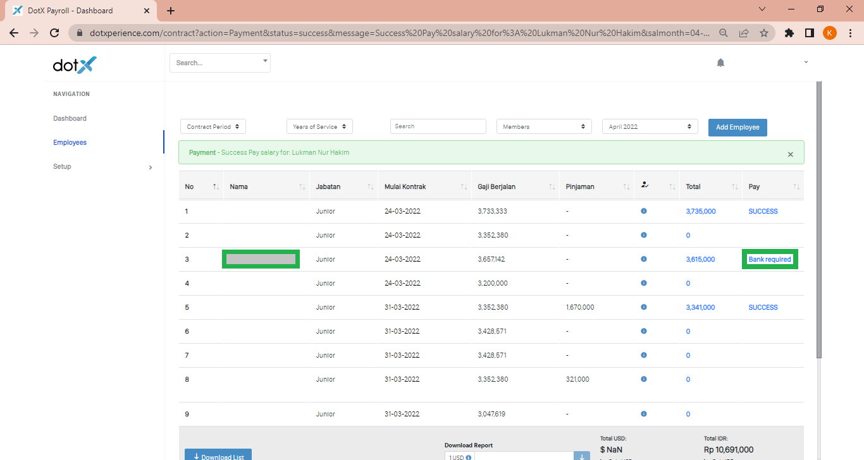This screenshot has height=460, width=864.
Task: Click the page vertical scrollbar
Action: point(818,219)
